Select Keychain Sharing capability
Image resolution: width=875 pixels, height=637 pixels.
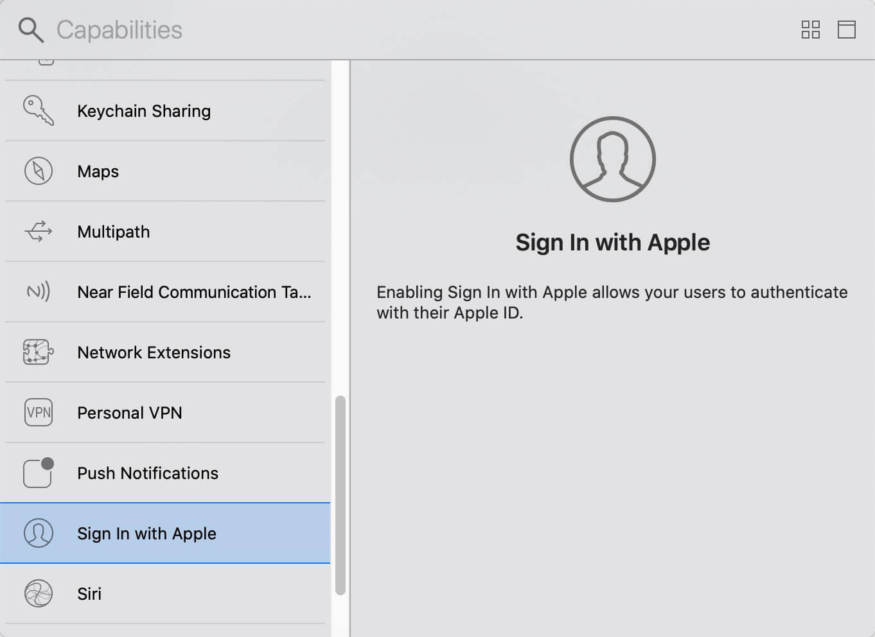click(165, 111)
